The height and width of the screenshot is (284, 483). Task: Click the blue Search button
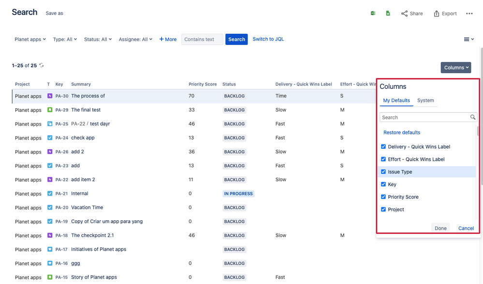[x=236, y=40]
